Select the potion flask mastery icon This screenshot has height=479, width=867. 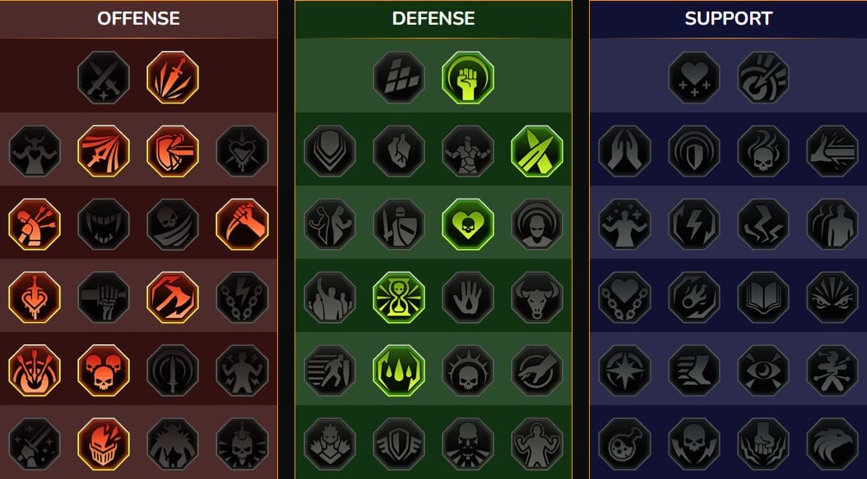[625, 444]
